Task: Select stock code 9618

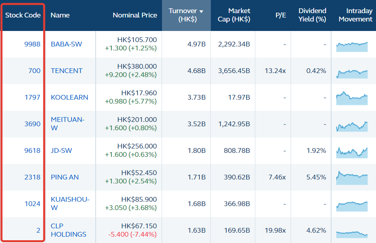Action: tap(32, 150)
